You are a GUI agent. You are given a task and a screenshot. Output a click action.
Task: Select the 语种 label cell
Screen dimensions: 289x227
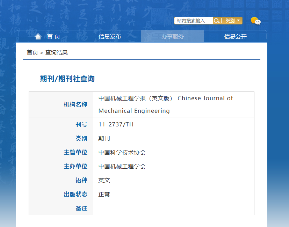click(61, 180)
